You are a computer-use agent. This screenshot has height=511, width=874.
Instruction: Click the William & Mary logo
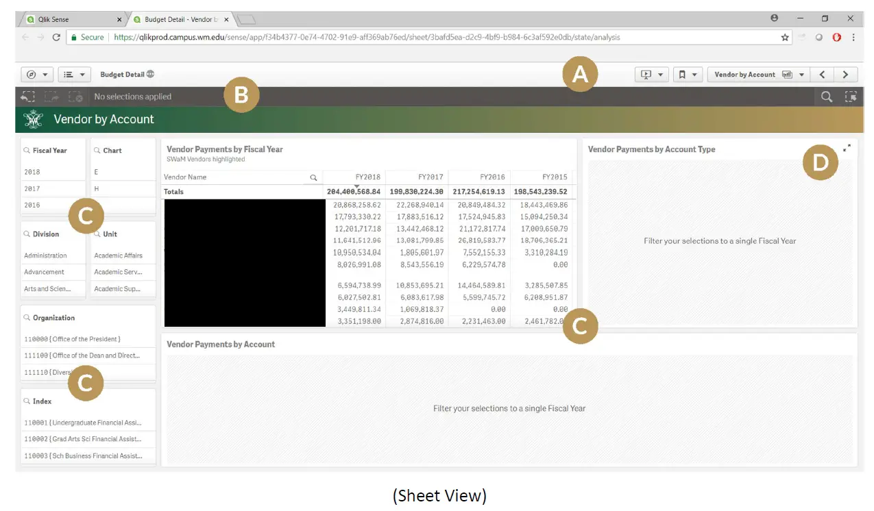(32, 119)
